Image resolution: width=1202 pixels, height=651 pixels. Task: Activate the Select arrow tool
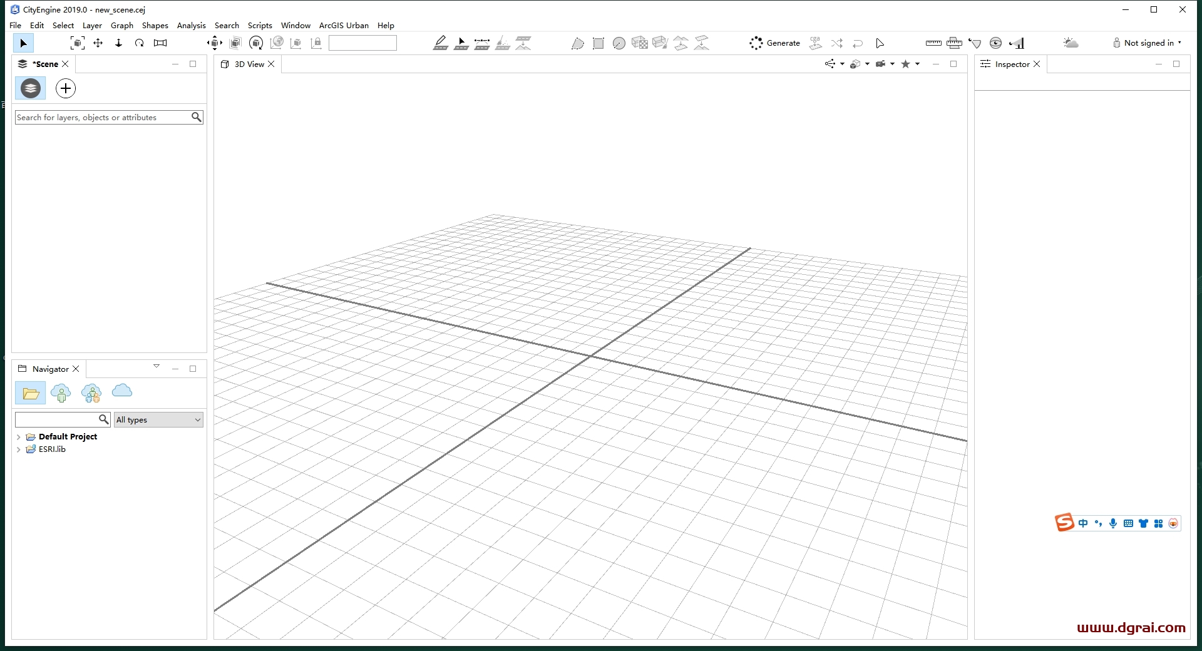click(23, 43)
